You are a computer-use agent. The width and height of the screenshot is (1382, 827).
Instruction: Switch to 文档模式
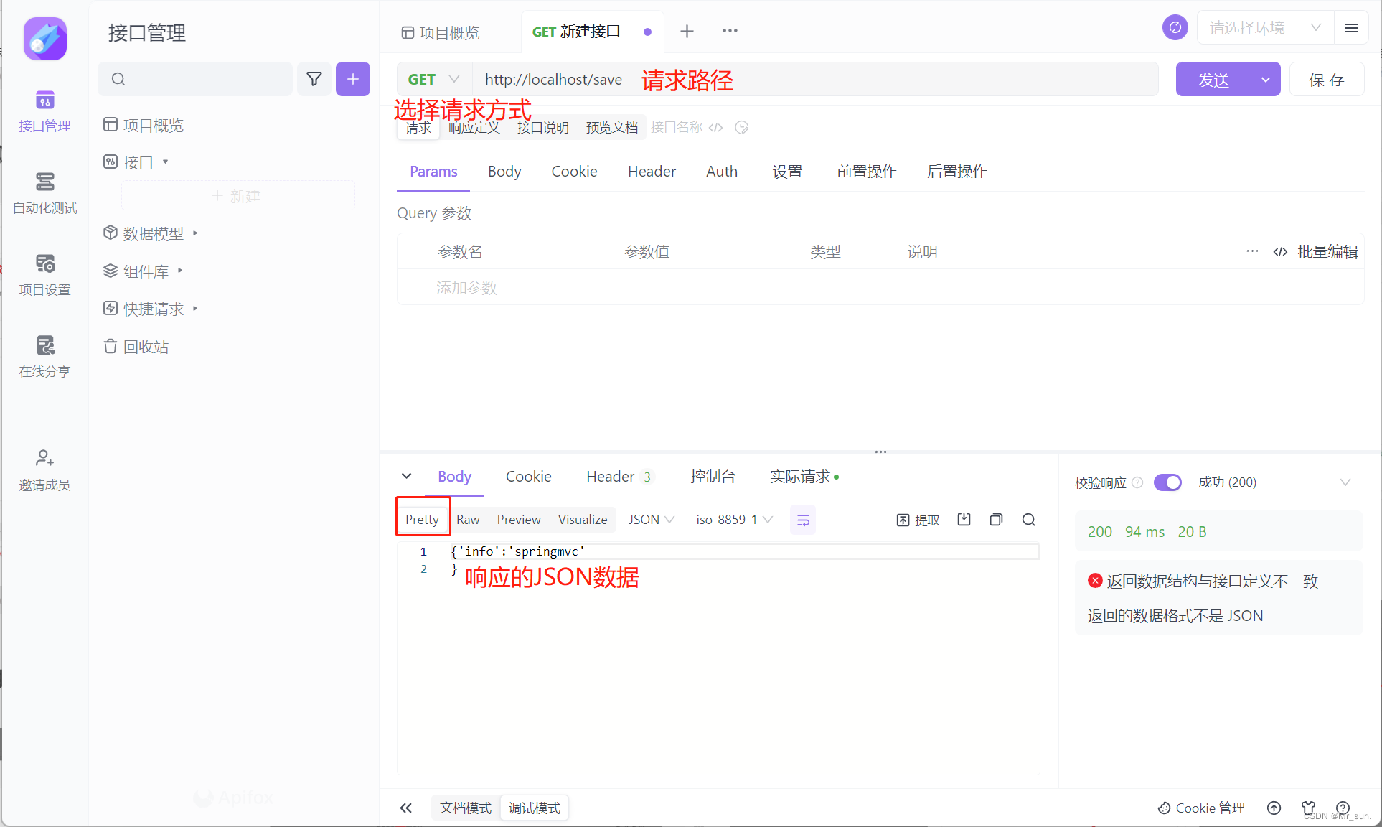point(465,808)
